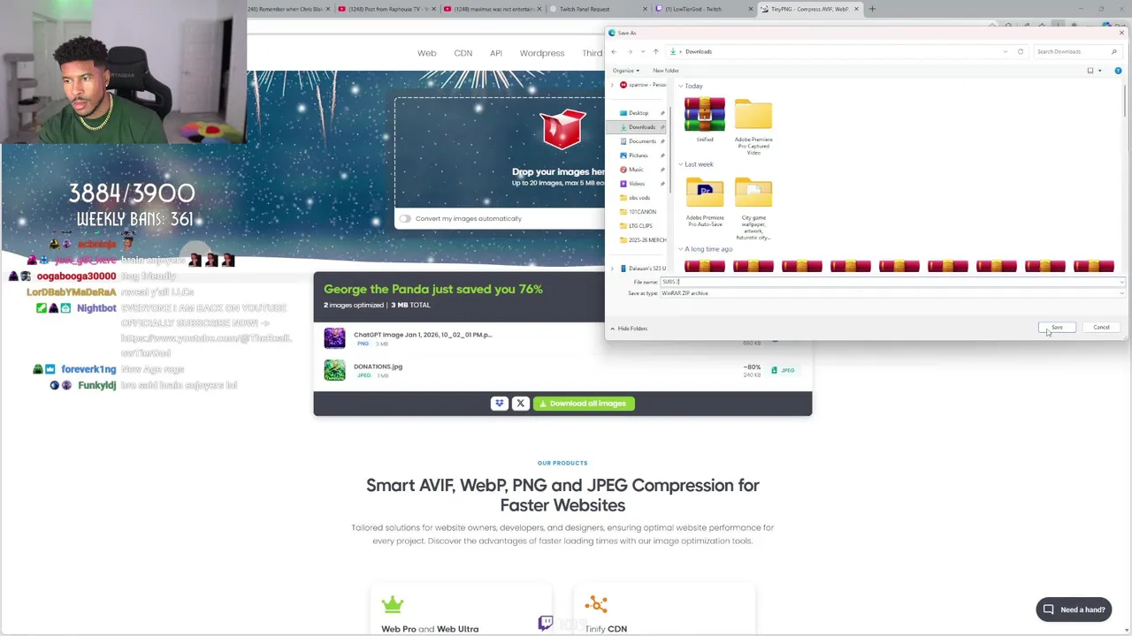
Task: Go up one folder level
Action: tap(655, 51)
